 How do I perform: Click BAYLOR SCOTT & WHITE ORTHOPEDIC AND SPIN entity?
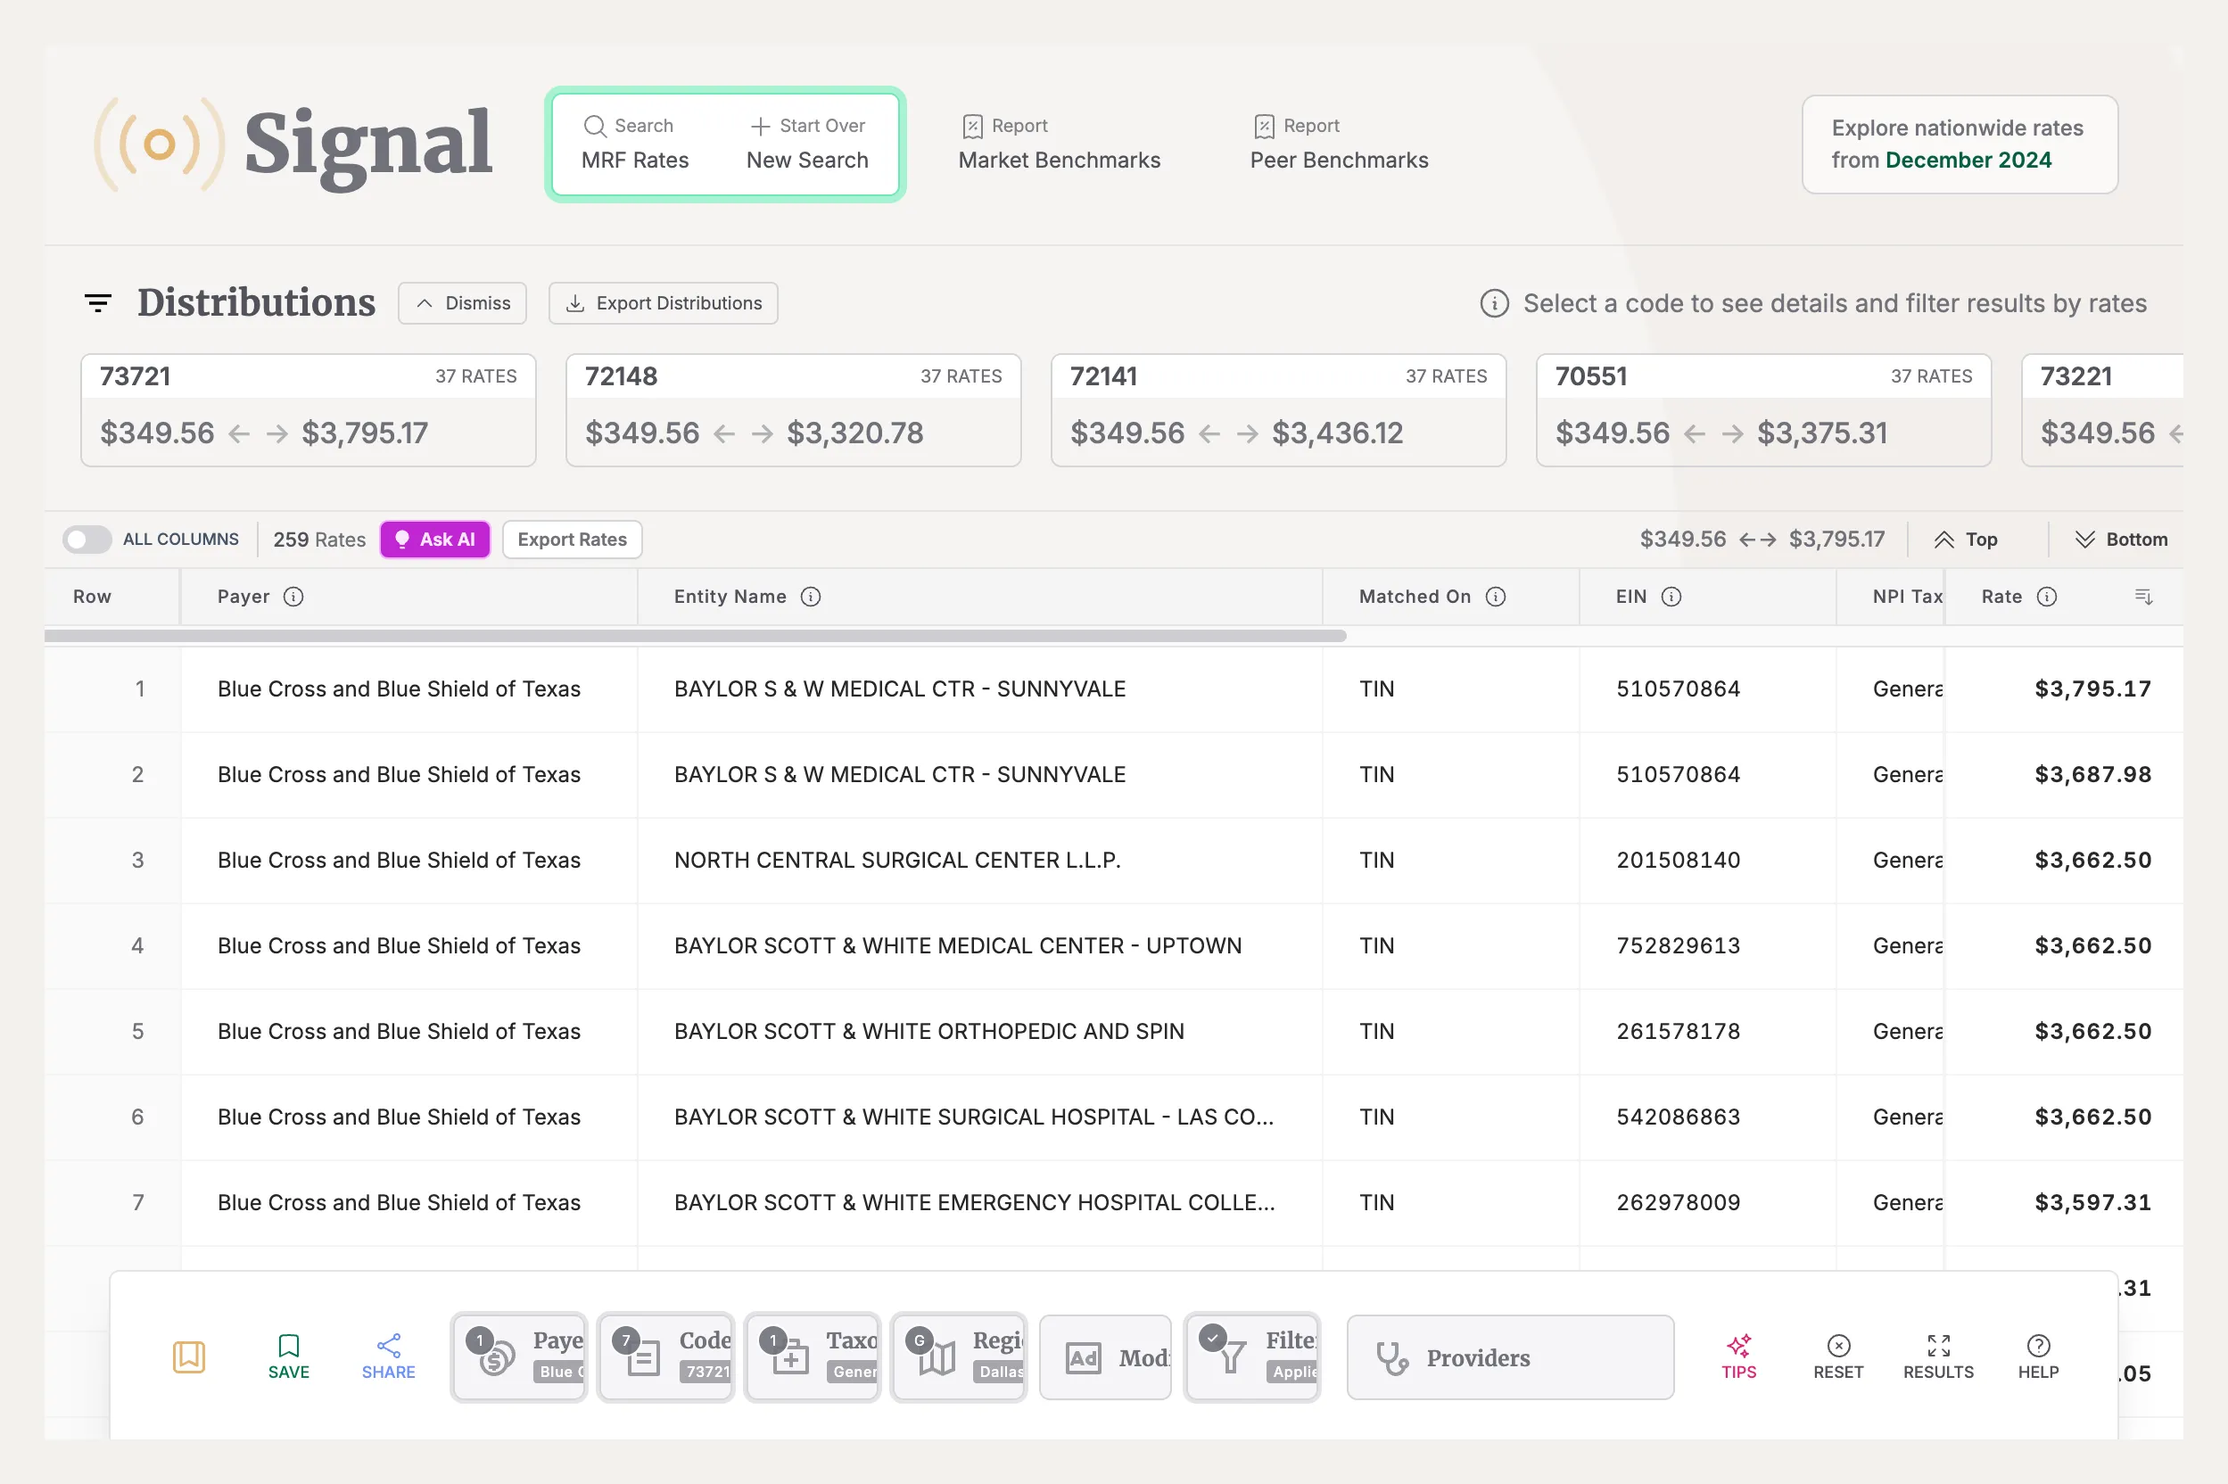(x=928, y=1032)
